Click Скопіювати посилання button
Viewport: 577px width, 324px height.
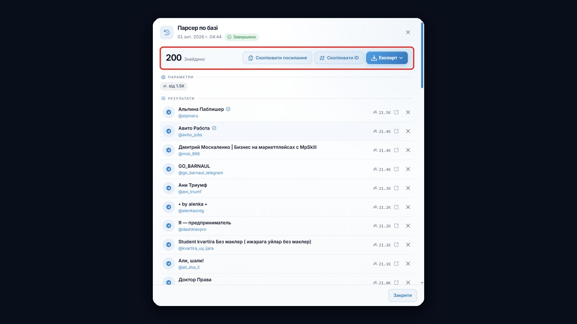coord(277,58)
